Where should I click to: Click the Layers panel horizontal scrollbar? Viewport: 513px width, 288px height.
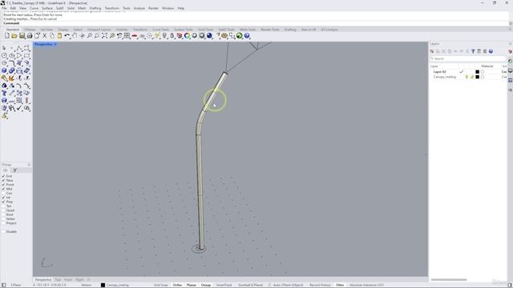(449, 280)
